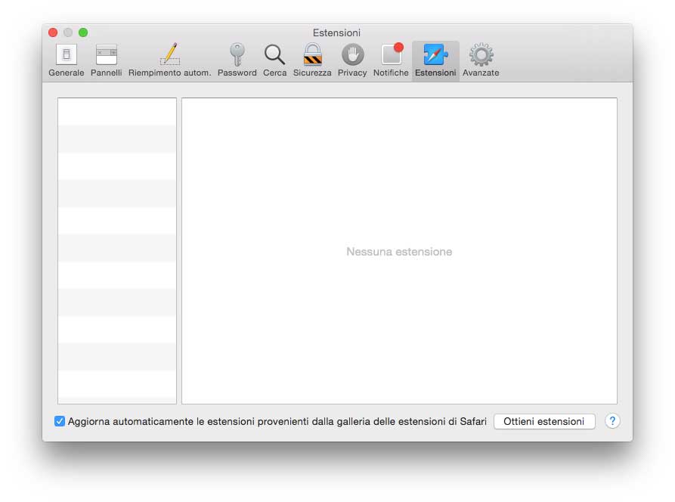Zoom the window with green button
Viewport: 675px width, 502px height.
83,33
